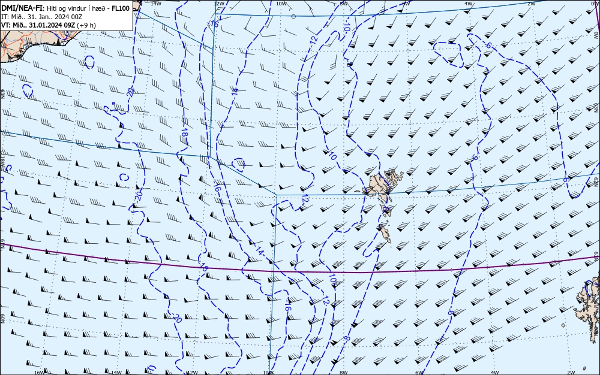
Task: Click the DMI/NEA-FI chart title text
Action: click(22, 8)
